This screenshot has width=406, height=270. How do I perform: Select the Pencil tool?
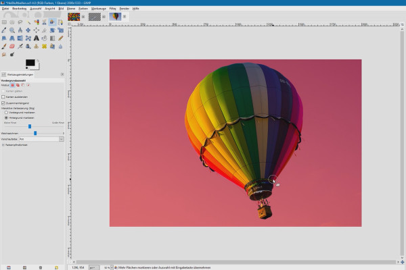(60, 38)
